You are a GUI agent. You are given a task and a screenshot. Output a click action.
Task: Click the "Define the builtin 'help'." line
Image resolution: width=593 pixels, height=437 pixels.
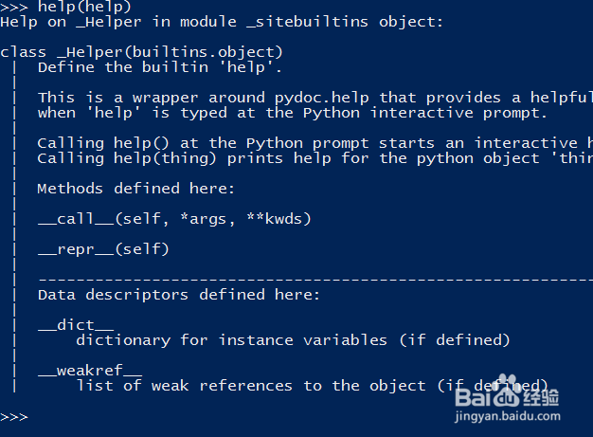[159, 67]
